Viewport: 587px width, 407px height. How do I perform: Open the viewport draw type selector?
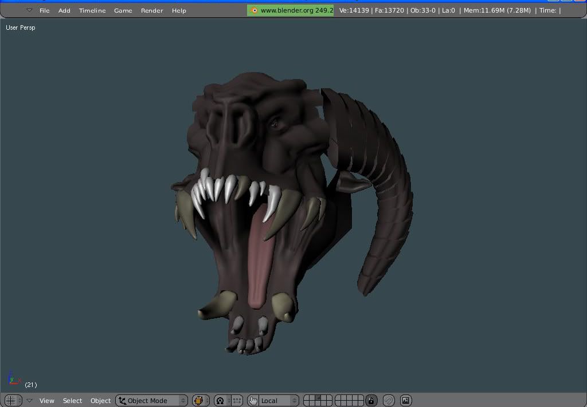[200, 401]
